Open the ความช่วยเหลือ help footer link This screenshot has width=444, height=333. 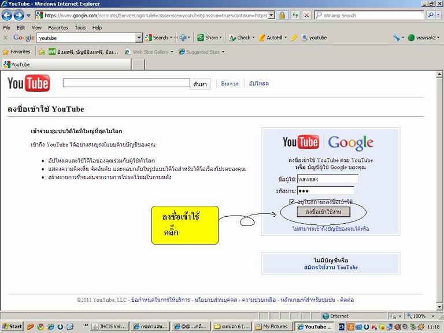(259, 300)
